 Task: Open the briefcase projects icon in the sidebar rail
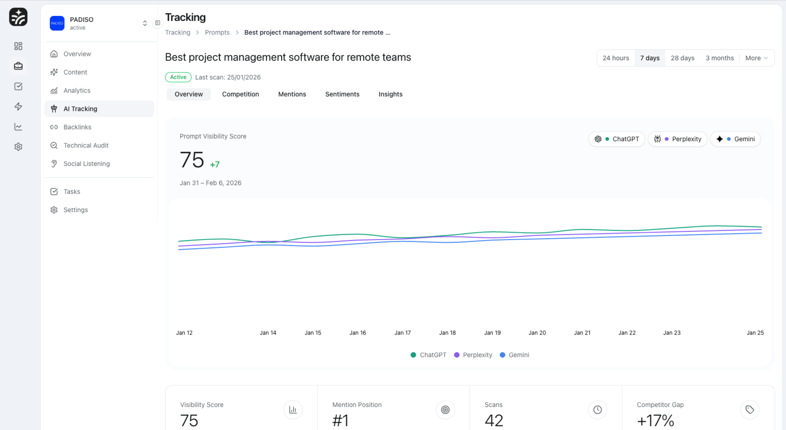point(18,66)
